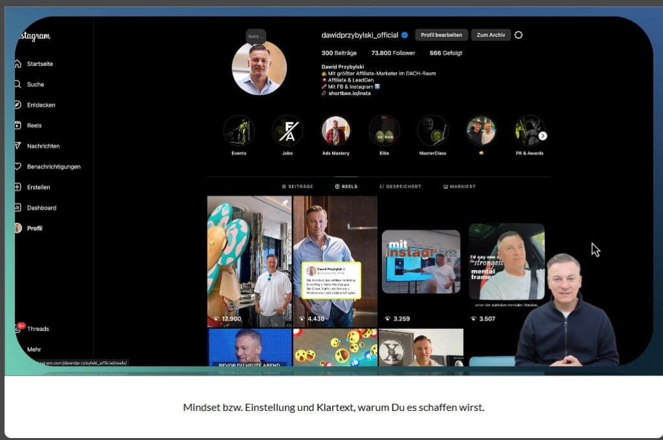Click the Zum Archiv button

[x=491, y=35]
